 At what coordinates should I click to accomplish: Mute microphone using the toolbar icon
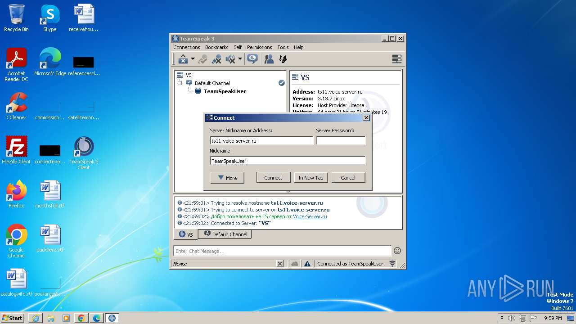click(x=216, y=59)
